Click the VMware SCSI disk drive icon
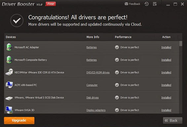 click(x=9, y=98)
